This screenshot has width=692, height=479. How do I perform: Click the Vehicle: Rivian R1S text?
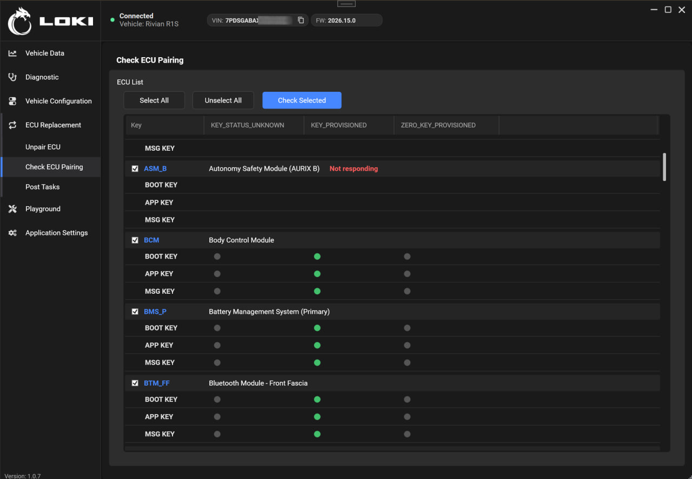[x=149, y=24]
